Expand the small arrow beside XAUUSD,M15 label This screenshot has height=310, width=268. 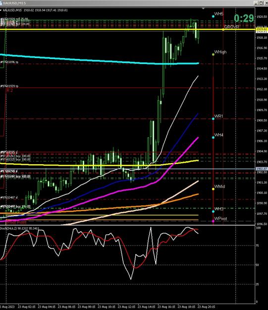(1, 10)
